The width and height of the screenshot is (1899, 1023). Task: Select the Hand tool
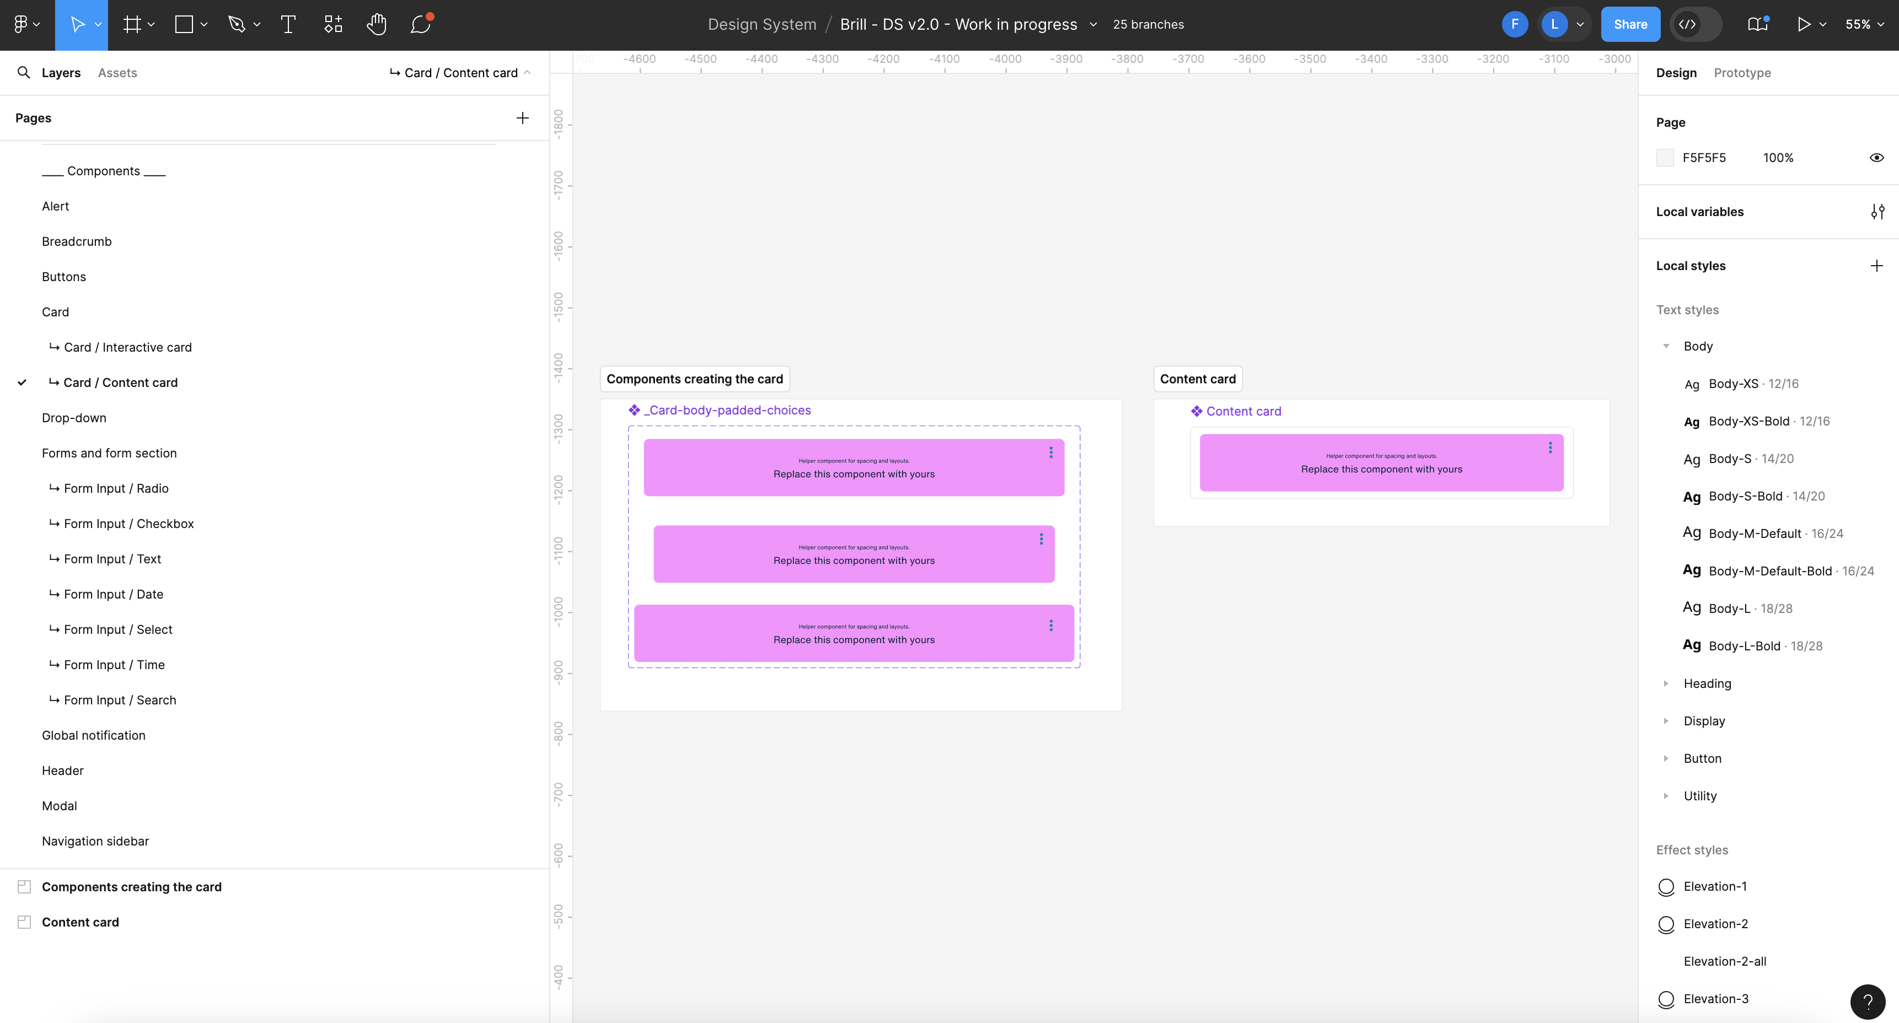pyautogui.click(x=377, y=24)
